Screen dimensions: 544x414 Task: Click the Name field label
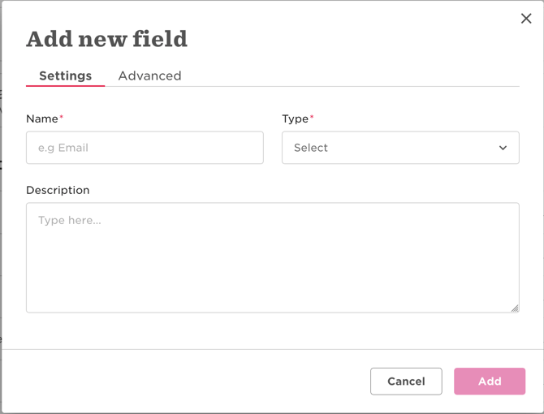coord(42,119)
